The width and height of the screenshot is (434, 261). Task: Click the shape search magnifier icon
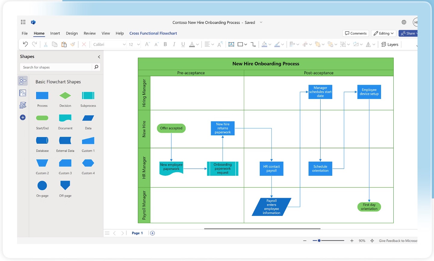click(96, 67)
